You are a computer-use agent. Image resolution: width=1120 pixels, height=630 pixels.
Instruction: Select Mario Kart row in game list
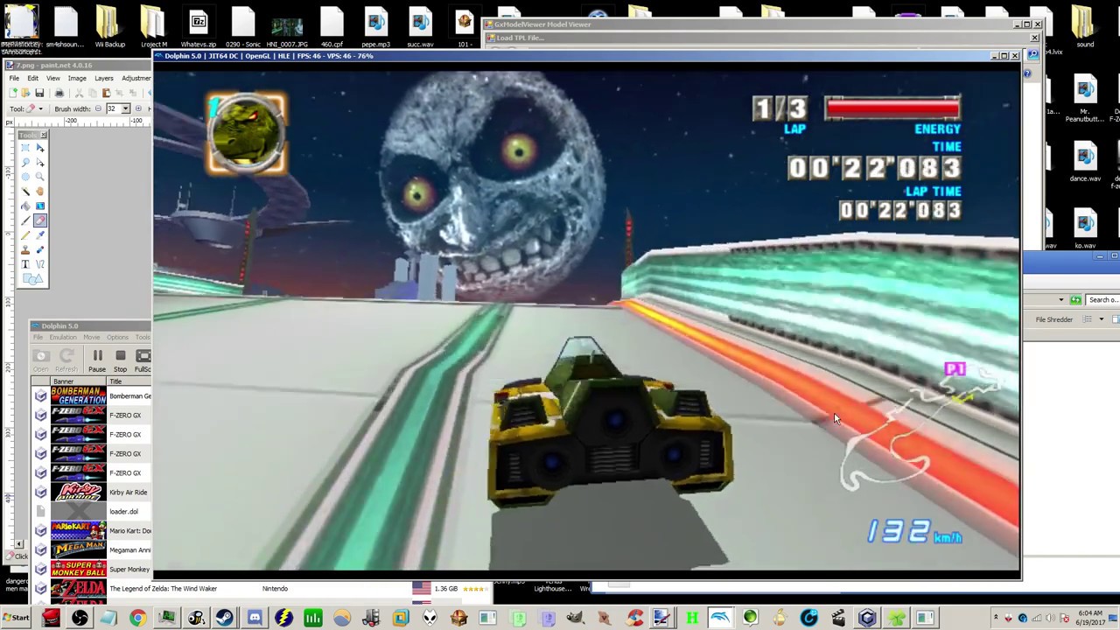(x=91, y=531)
